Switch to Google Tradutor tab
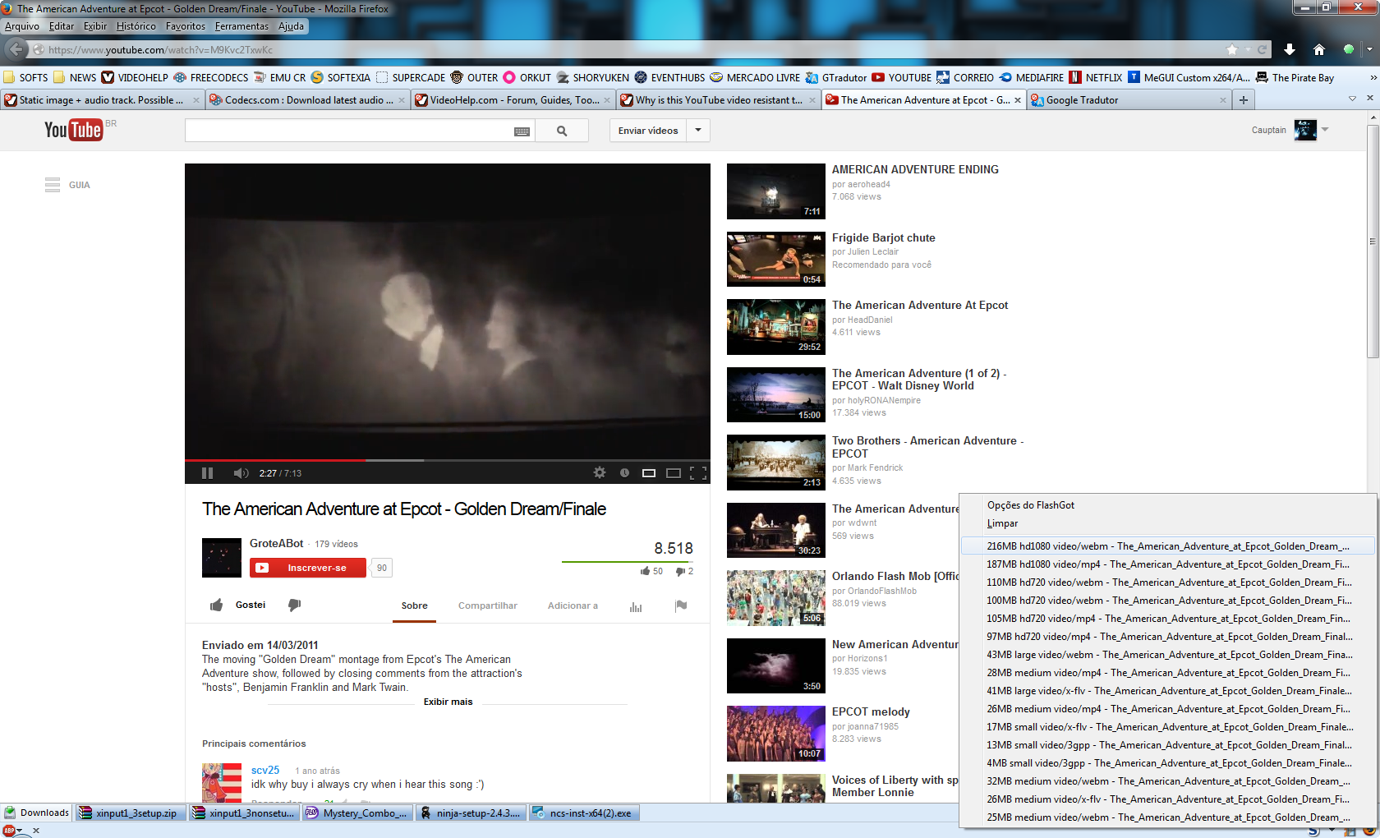 pyautogui.click(x=1129, y=100)
